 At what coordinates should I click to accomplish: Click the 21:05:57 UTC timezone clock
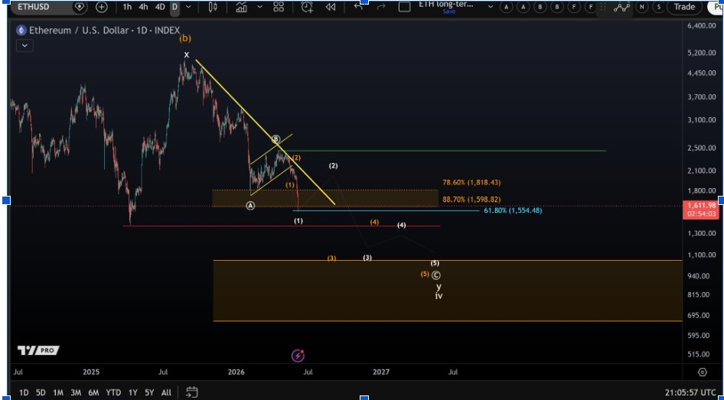[691, 392]
